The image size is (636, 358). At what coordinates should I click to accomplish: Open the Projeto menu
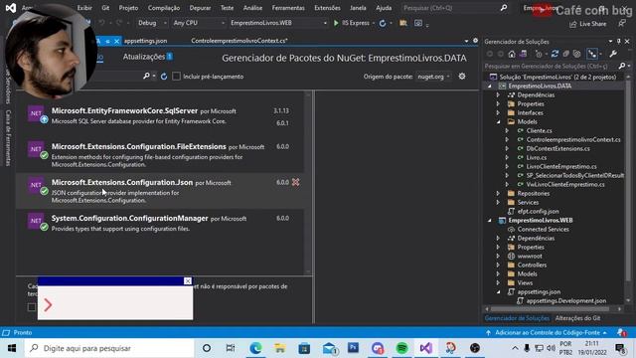[128, 8]
